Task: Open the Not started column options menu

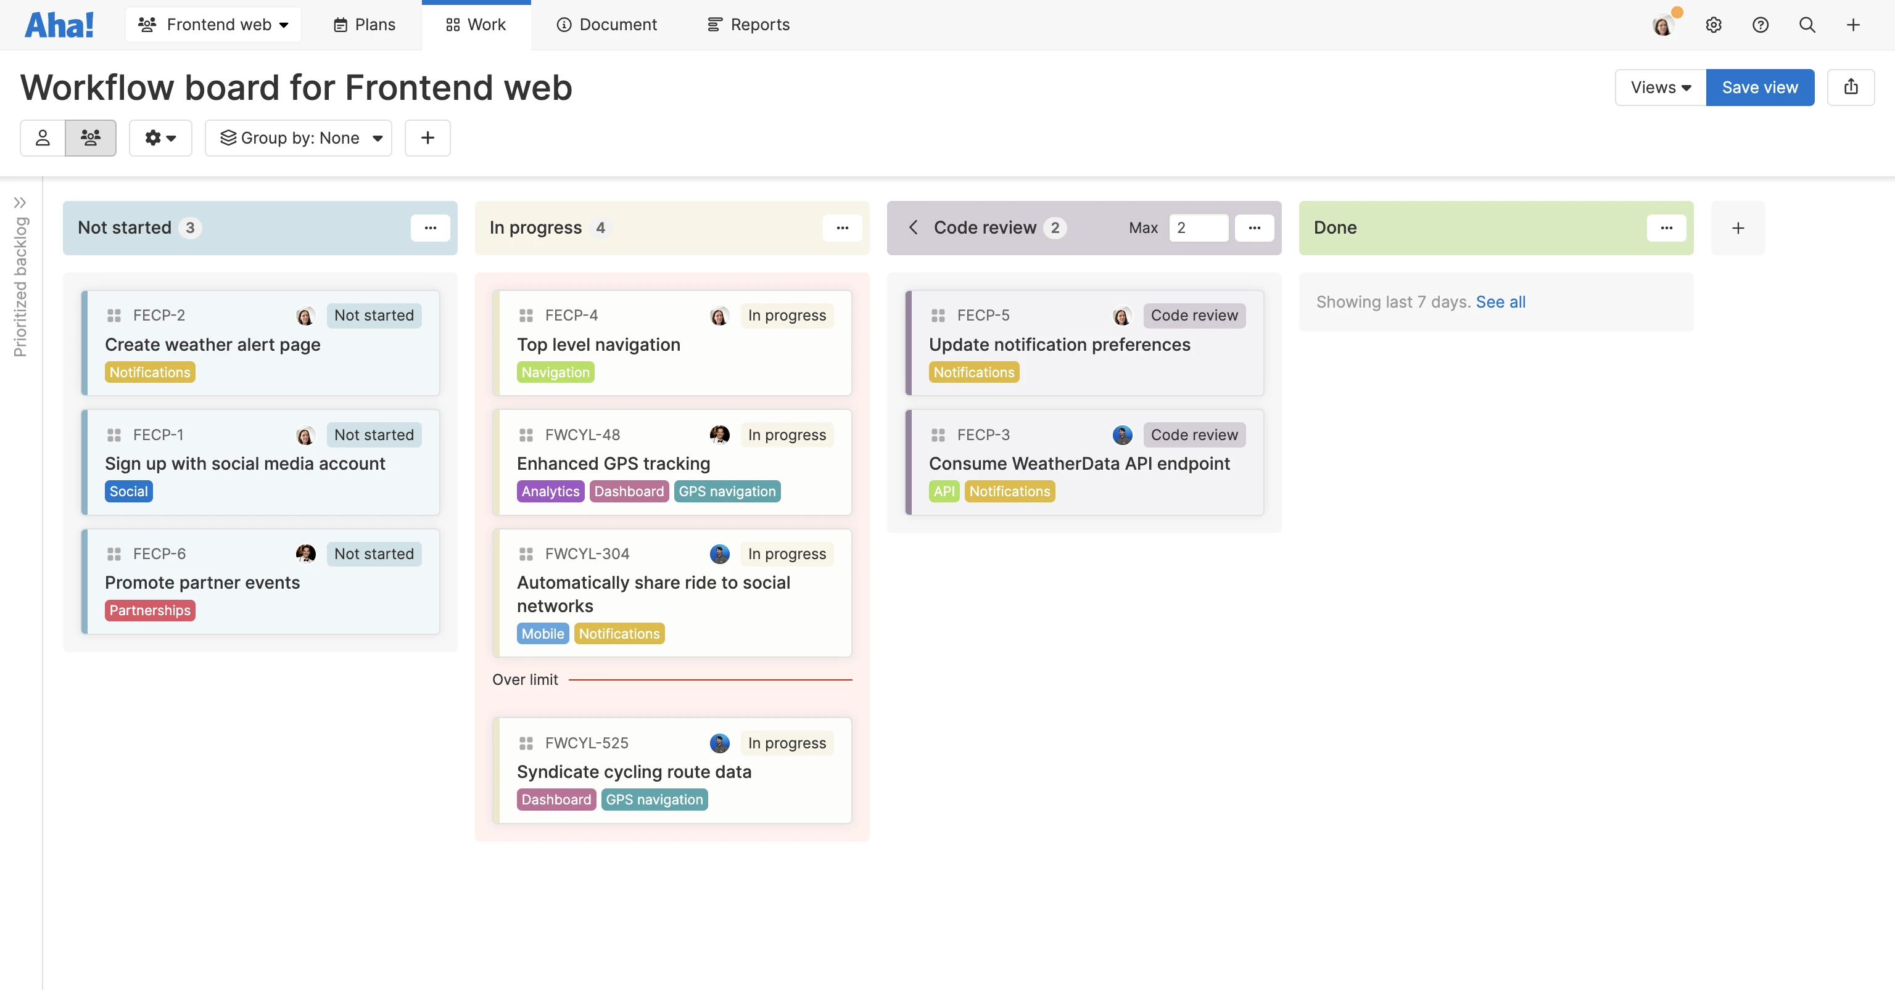Action: [x=431, y=228]
